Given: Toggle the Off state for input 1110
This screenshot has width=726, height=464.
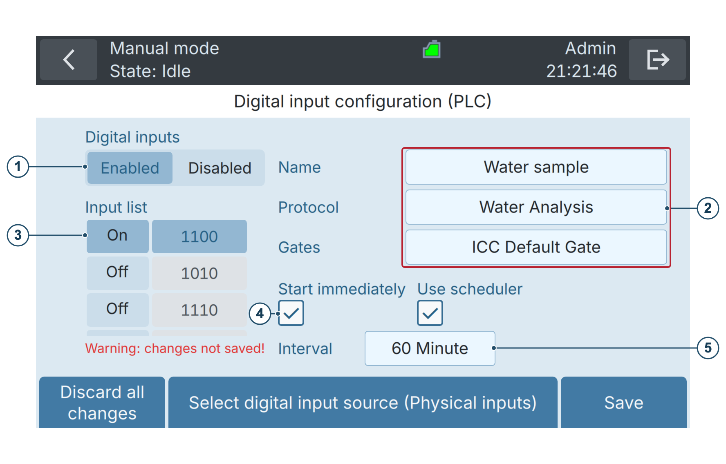Looking at the screenshot, I should 118,310.
